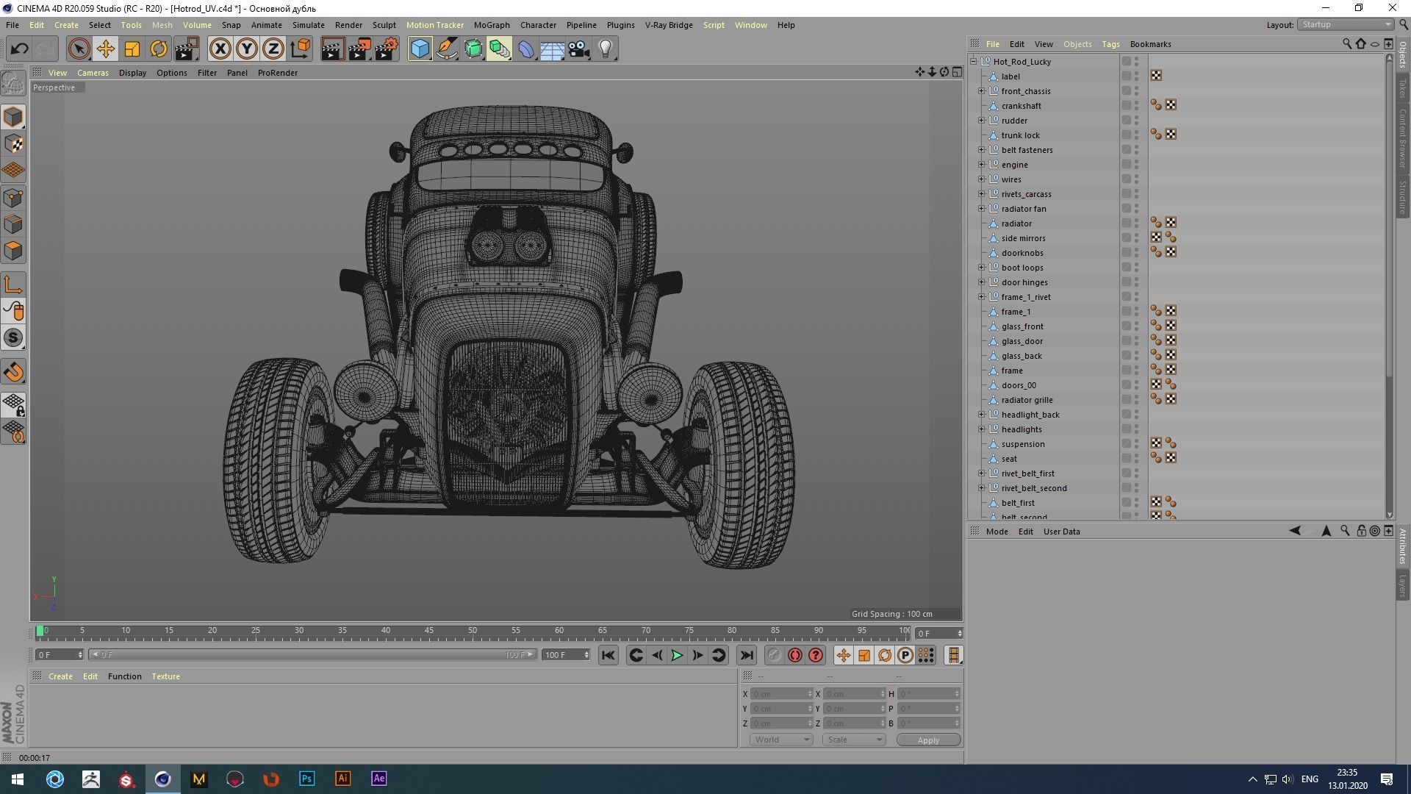The height and width of the screenshot is (794, 1411).
Task: Toggle Snap with the magnet icon
Action: click(13, 372)
